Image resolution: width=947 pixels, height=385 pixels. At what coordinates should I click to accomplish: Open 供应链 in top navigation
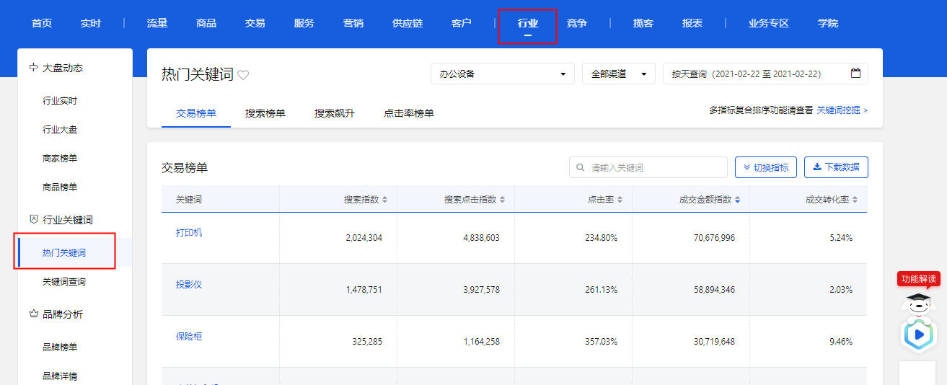(408, 23)
